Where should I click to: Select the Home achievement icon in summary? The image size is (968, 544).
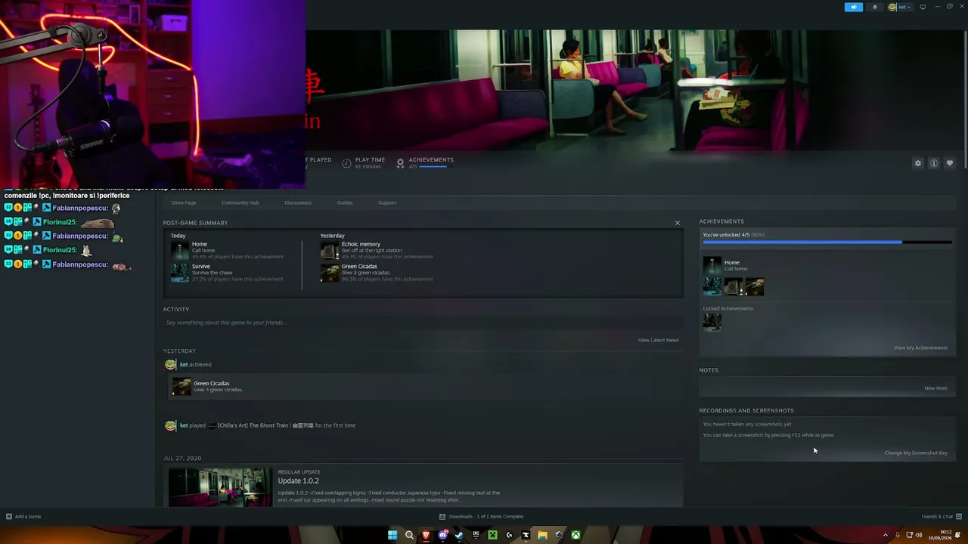click(x=180, y=250)
